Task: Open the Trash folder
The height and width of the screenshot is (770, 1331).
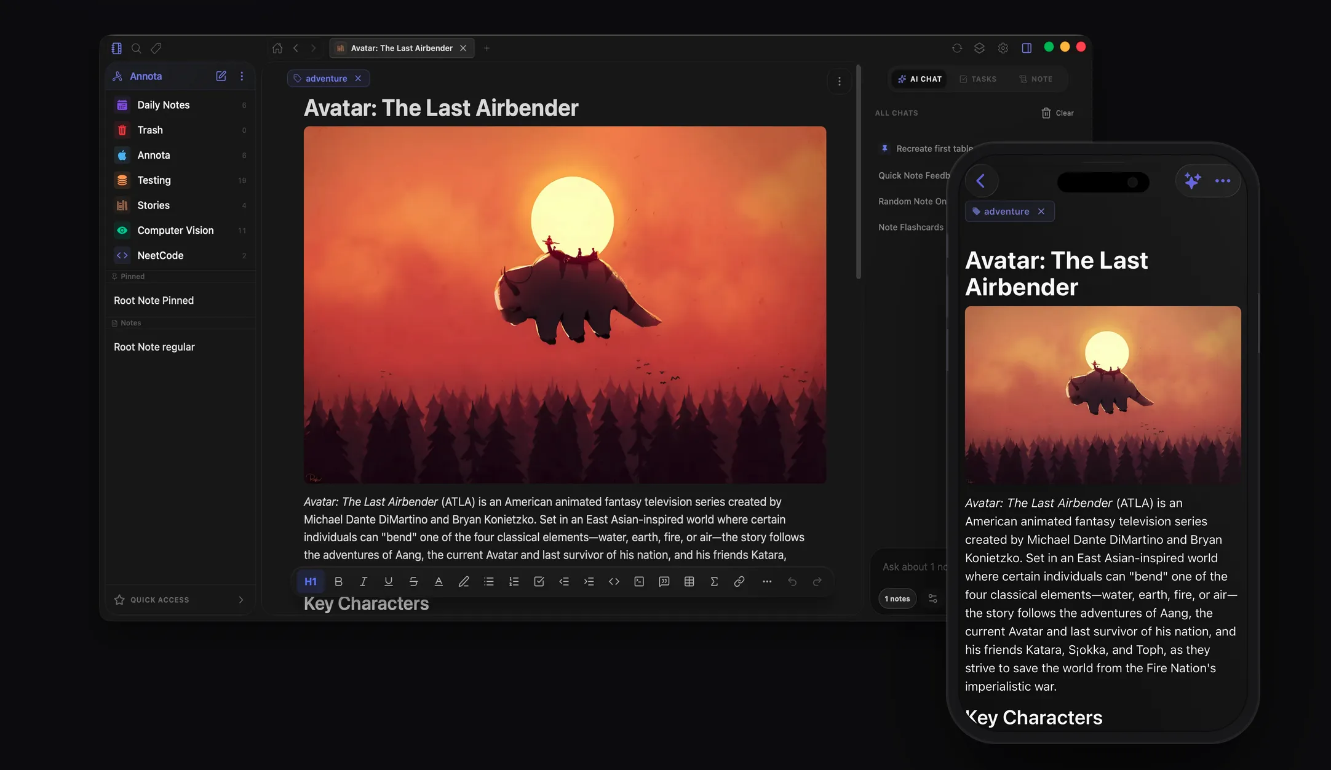Action: coord(180,130)
